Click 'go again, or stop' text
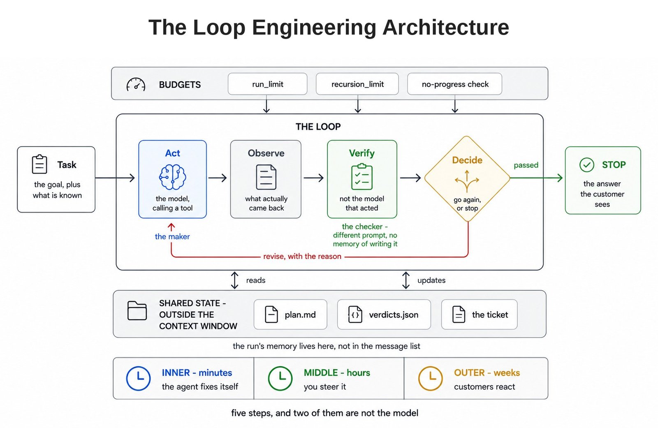 coord(467,204)
